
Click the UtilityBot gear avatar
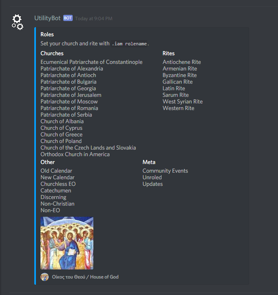(17, 22)
